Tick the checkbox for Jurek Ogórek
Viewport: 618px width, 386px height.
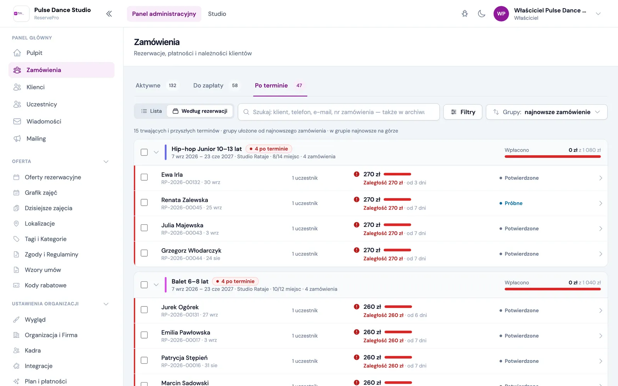[144, 310]
